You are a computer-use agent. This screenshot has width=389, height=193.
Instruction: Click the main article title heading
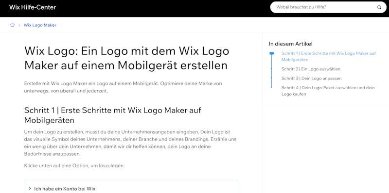(x=126, y=58)
